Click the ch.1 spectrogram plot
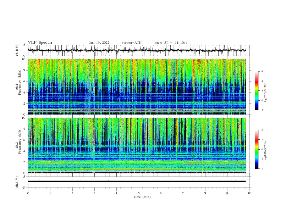This screenshot has height=217, width=281. 137,87
